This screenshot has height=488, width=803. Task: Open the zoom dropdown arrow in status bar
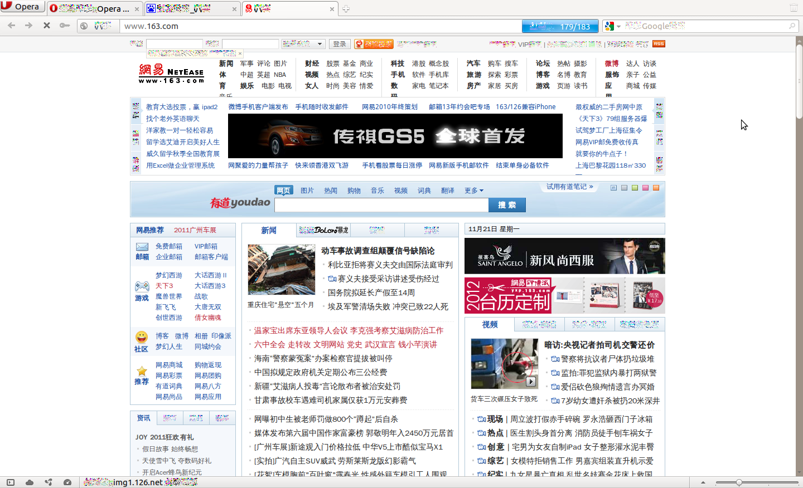pos(703,482)
